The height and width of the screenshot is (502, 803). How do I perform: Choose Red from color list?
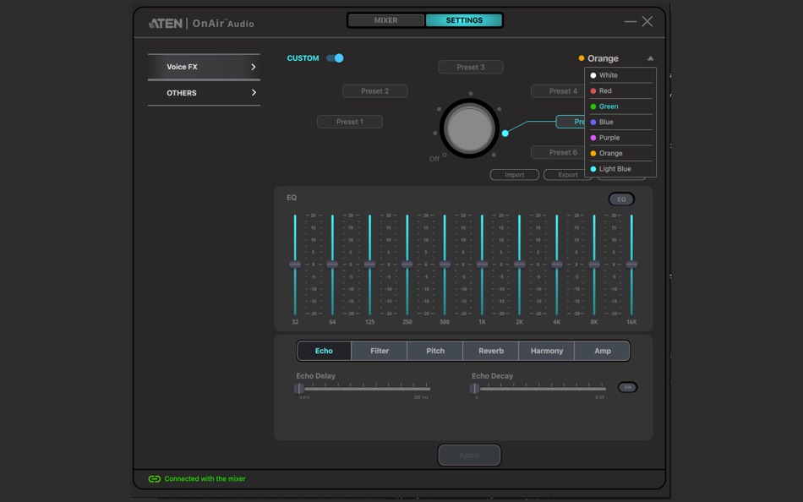620,90
